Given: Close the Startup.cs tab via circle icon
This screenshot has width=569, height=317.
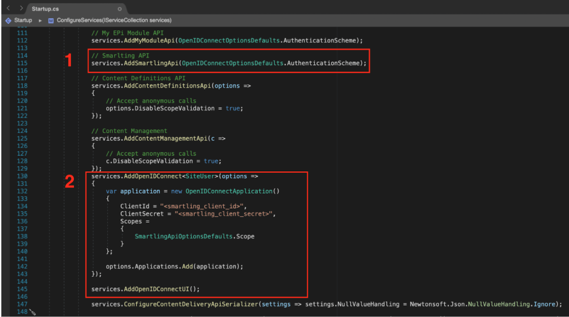Looking at the screenshot, I should click(x=119, y=9).
